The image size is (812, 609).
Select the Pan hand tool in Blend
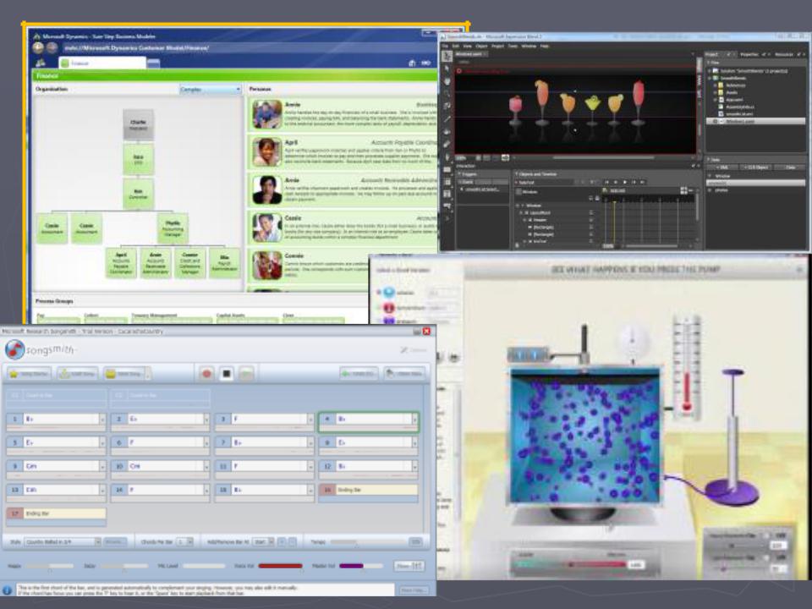click(447, 81)
